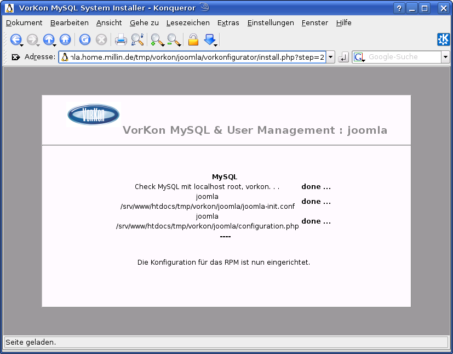
Task: Click the Forward navigation arrow
Action: coord(32,39)
